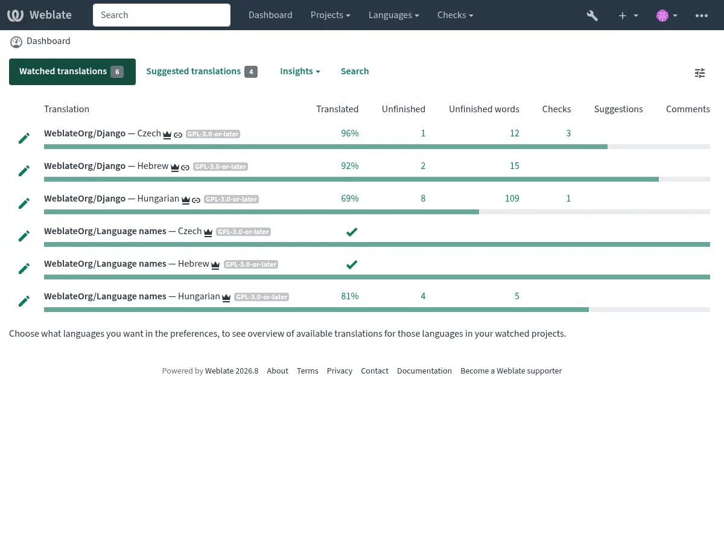Viewport: 724px width, 554px height.
Task: Open WeblateOrg/Django Hungarian translation
Action: [x=112, y=199]
